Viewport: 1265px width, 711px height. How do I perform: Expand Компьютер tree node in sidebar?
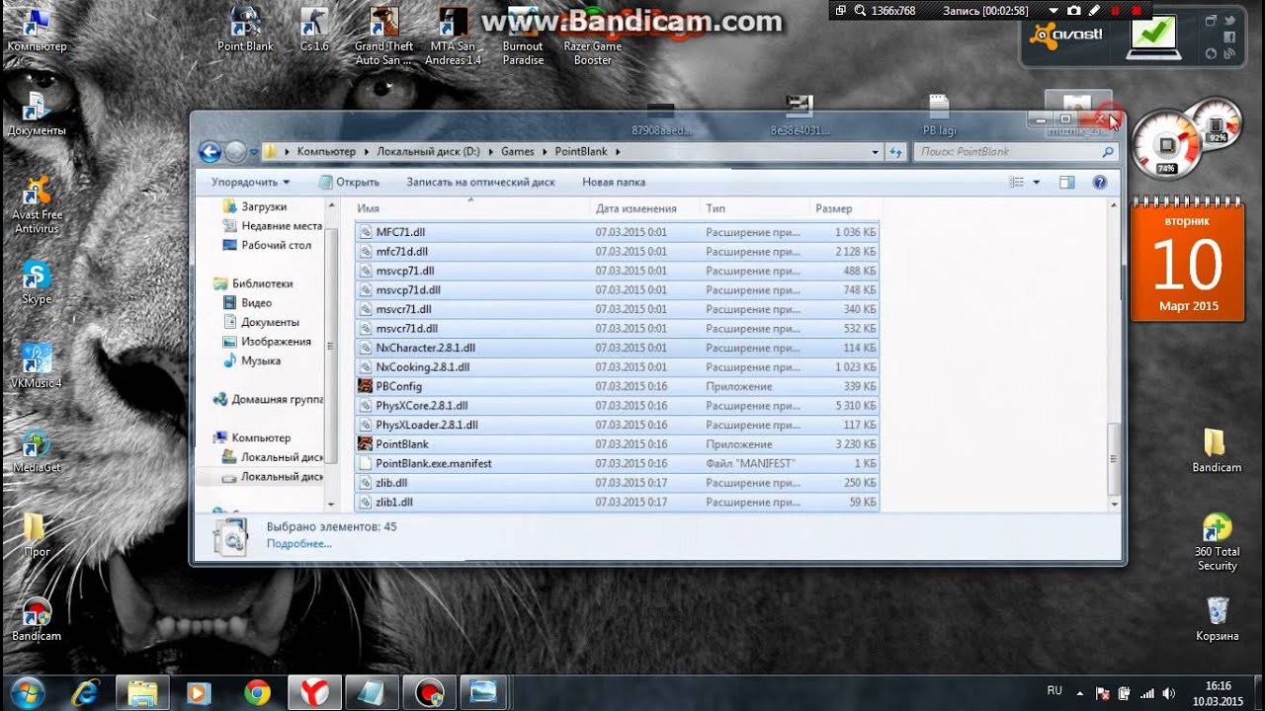point(207,437)
